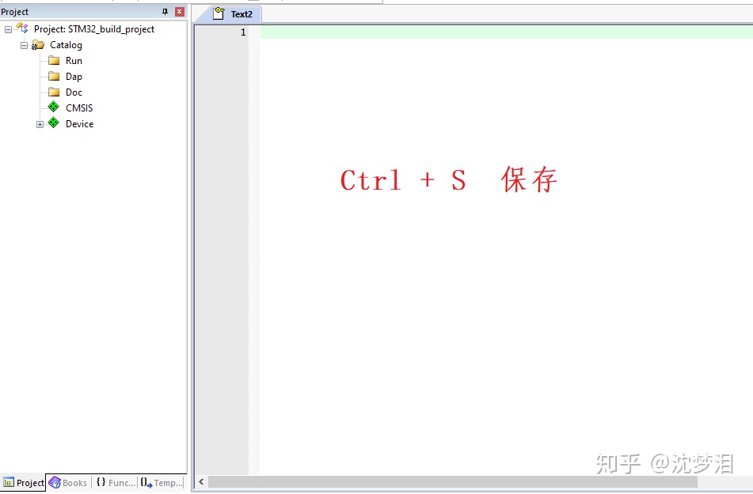Image resolution: width=753 pixels, height=494 pixels.
Task: Click the Run folder icon
Action: click(52, 60)
